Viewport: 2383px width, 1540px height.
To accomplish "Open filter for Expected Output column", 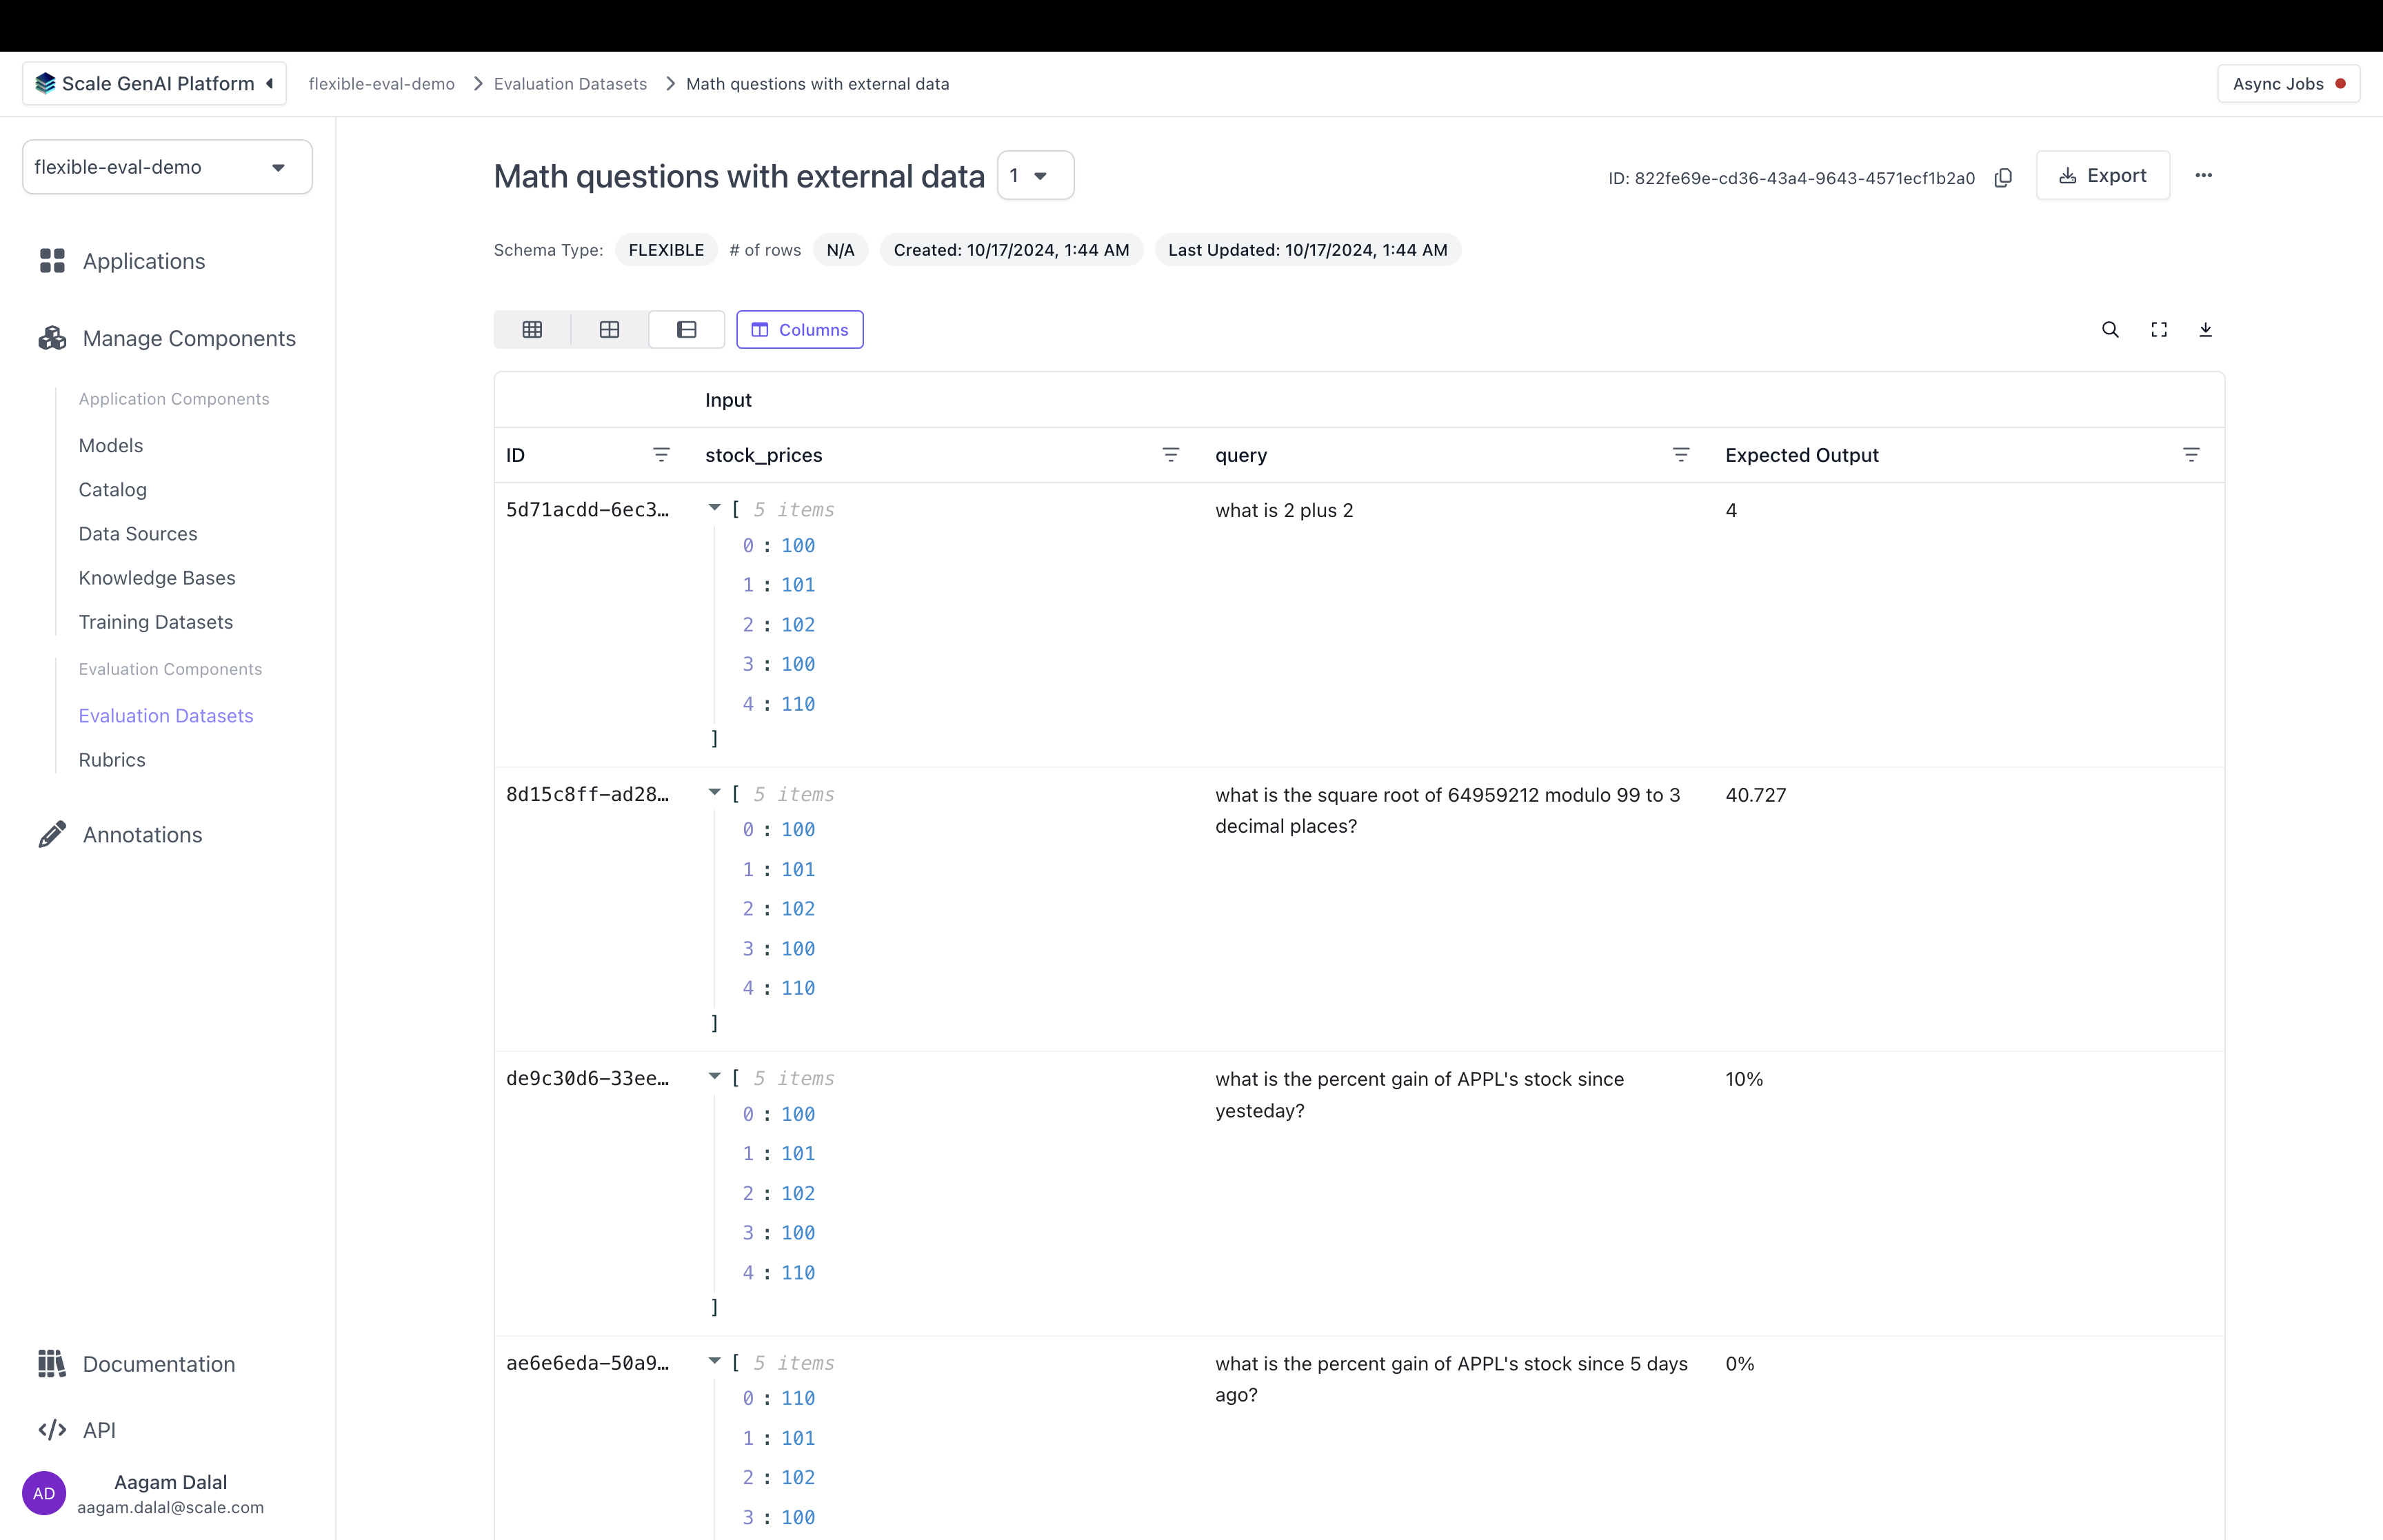I will [x=2190, y=455].
